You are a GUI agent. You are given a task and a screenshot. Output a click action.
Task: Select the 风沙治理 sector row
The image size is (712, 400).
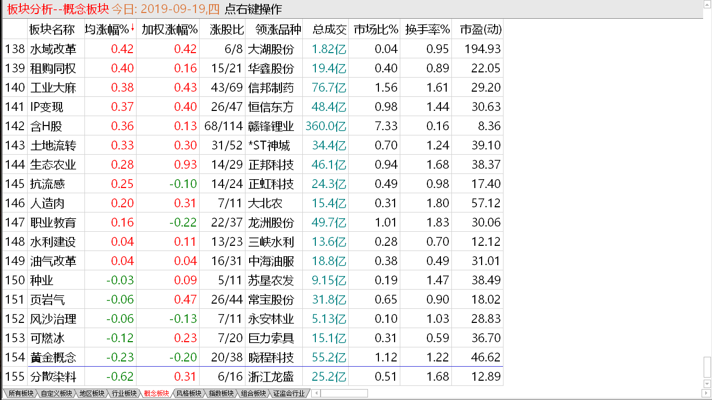point(253,319)
